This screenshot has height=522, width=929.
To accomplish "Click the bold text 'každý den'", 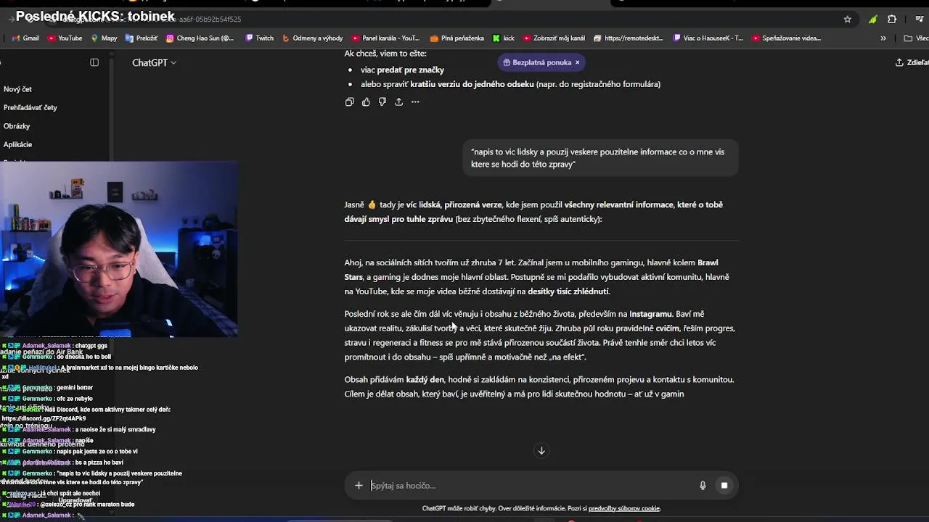I will (x=425, y=380).
